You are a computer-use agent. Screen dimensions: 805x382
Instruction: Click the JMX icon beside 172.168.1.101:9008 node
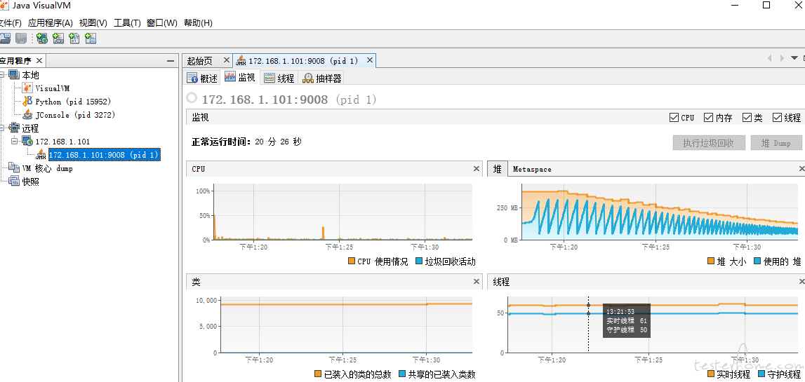[x=41, y=155]
